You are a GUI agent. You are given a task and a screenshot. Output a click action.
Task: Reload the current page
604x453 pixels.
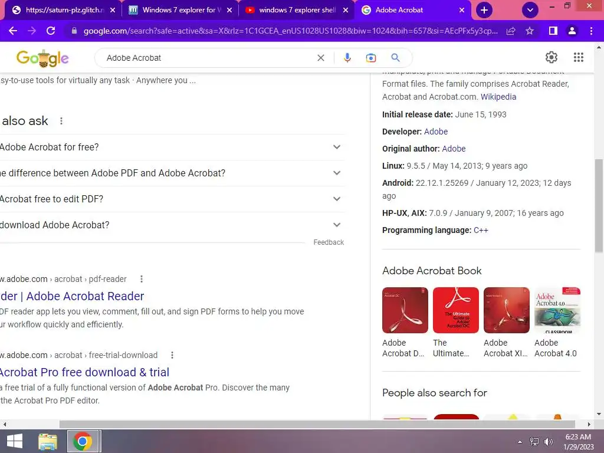(51, 31)
